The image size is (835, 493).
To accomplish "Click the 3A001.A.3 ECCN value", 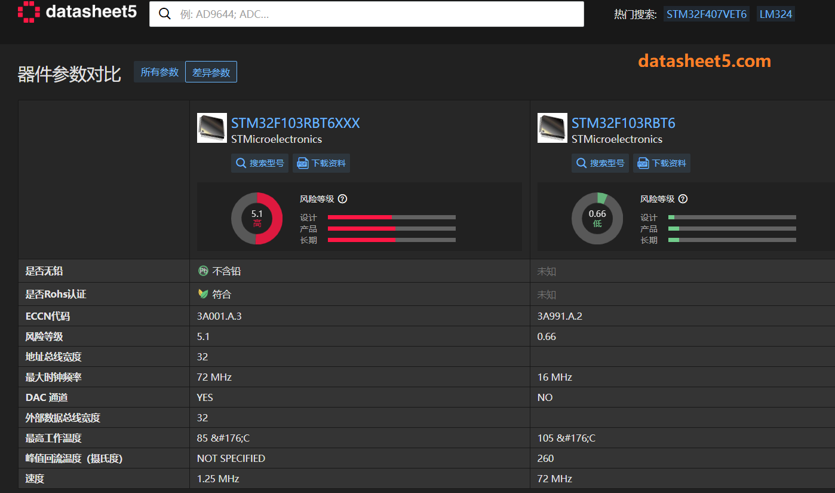I will (x=219, y=316).
